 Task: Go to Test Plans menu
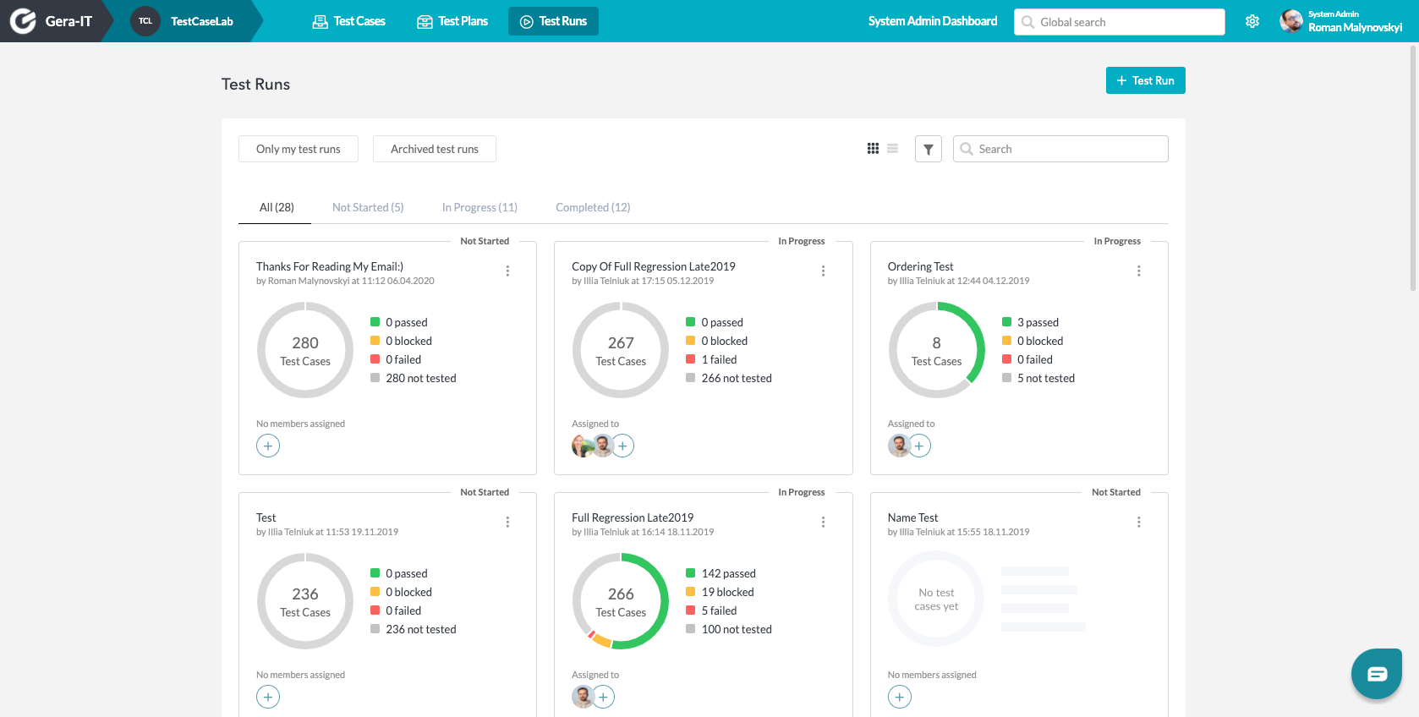pos(452,21)
